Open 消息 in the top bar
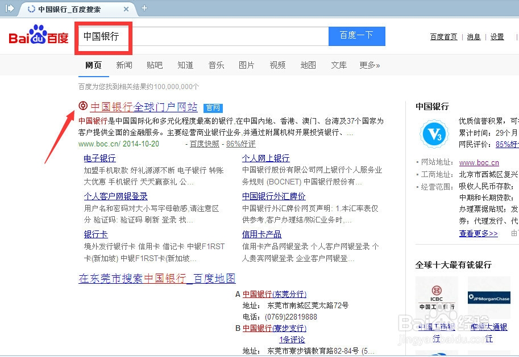519x357 pixels. pyautogui.click(x=474, y=37)
